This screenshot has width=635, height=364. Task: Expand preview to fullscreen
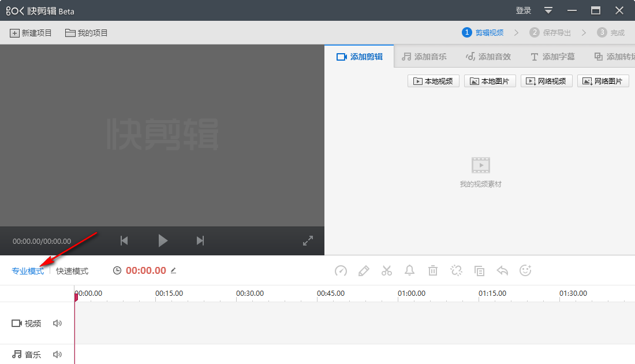click(308, 241)
